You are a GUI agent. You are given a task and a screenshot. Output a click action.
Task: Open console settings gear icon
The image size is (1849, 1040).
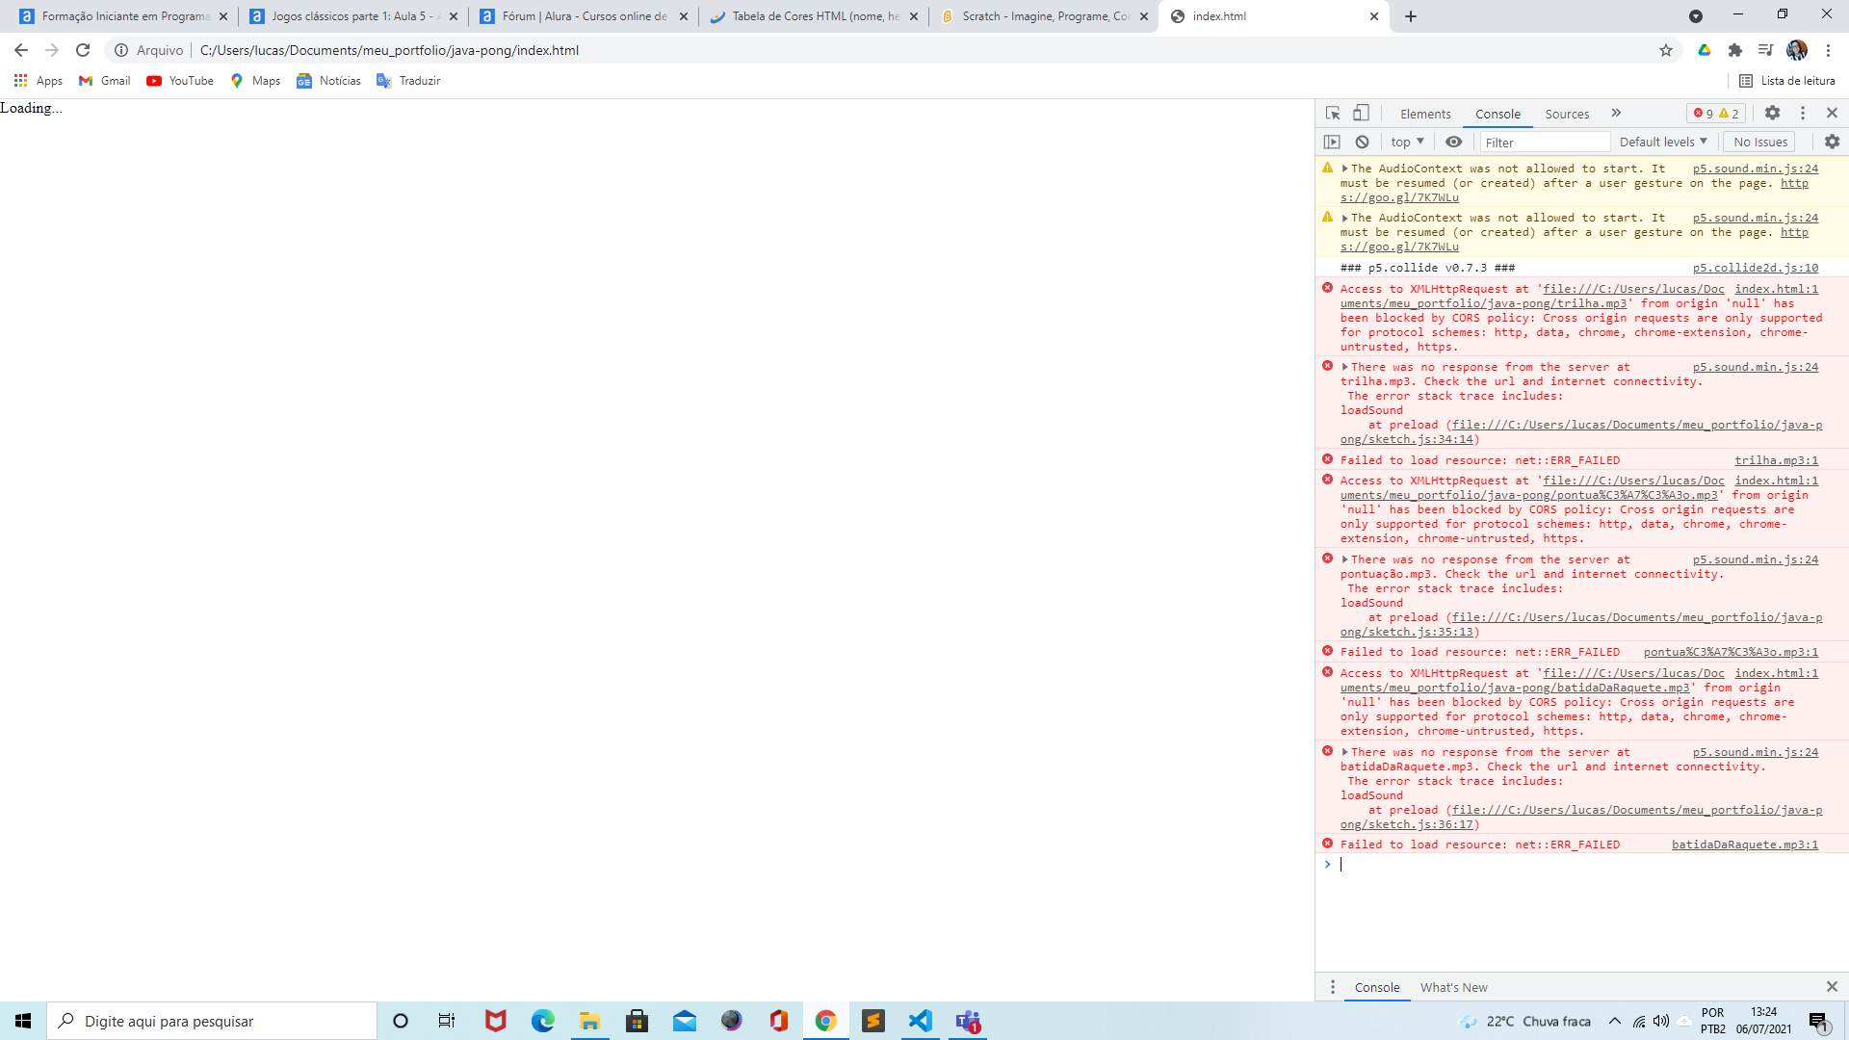[x=1832, y=143]
